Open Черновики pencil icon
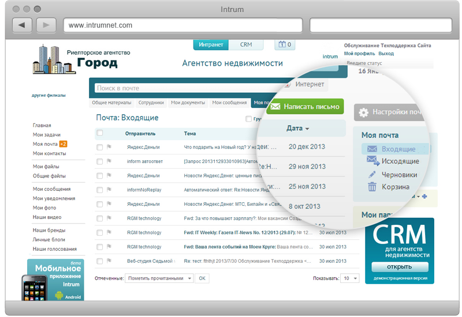The height and width of the screenshot is (317, 462). click(372, 175)
